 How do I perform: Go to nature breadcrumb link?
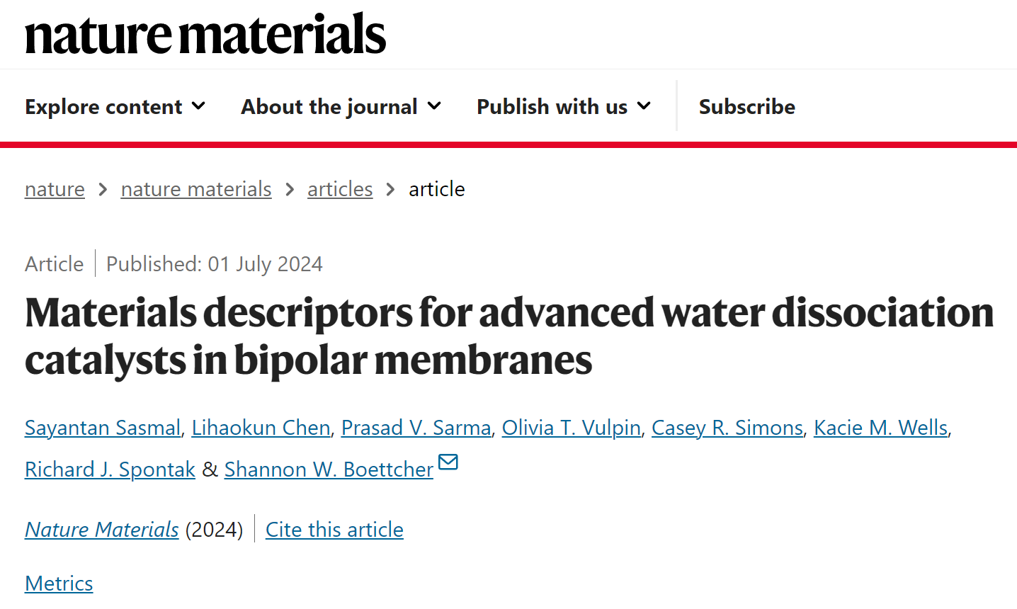coord(55,189)
